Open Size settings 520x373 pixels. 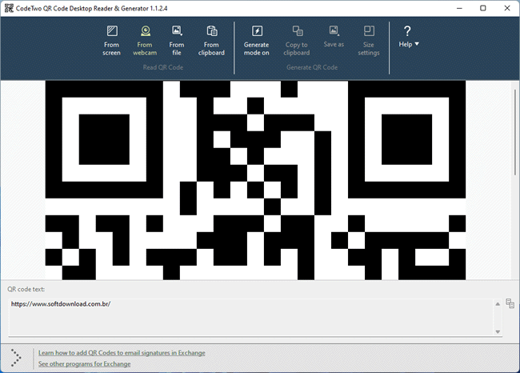pos(369,32)
